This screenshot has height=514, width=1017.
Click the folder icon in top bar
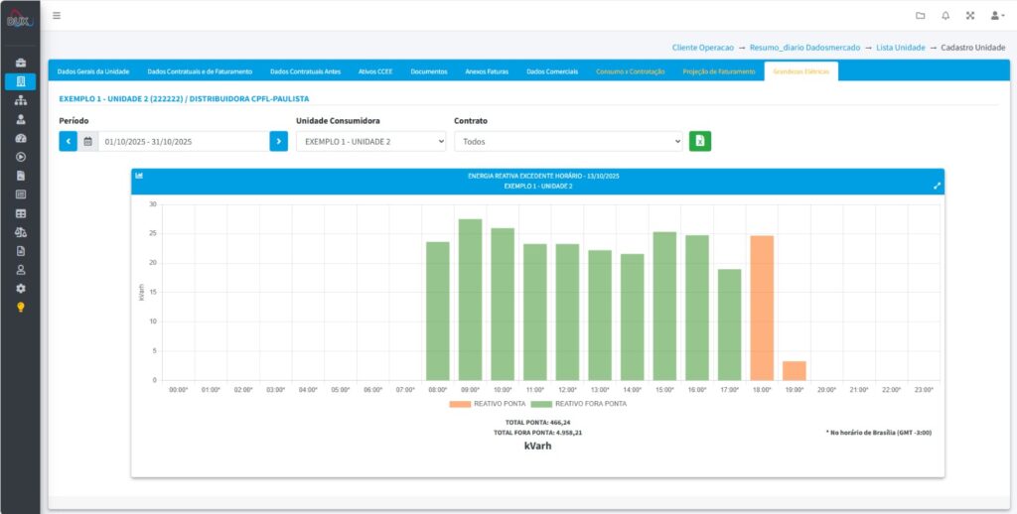920,16
